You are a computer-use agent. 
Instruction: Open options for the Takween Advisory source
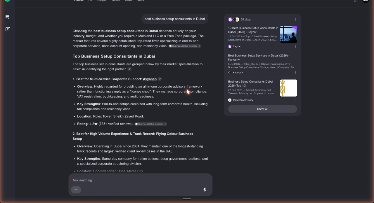tap(295, 100)
